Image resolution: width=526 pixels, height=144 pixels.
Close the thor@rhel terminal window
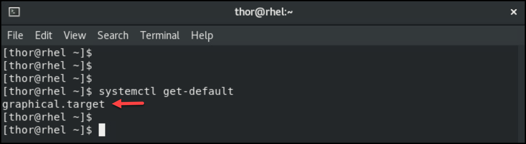pyautogui.click(x=513, y=12)
